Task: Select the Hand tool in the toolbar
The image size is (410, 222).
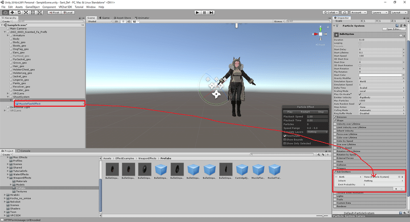Action: coord(5,12)
